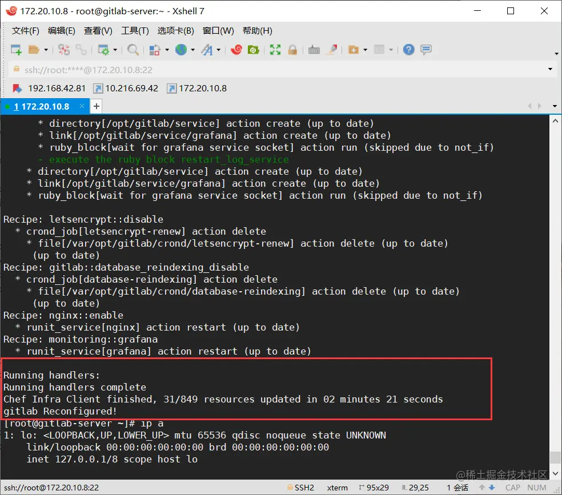Click the terminal scrollbar thumb
The height and width of the screenshot is (495, 562).
click(x=555, y=457)
